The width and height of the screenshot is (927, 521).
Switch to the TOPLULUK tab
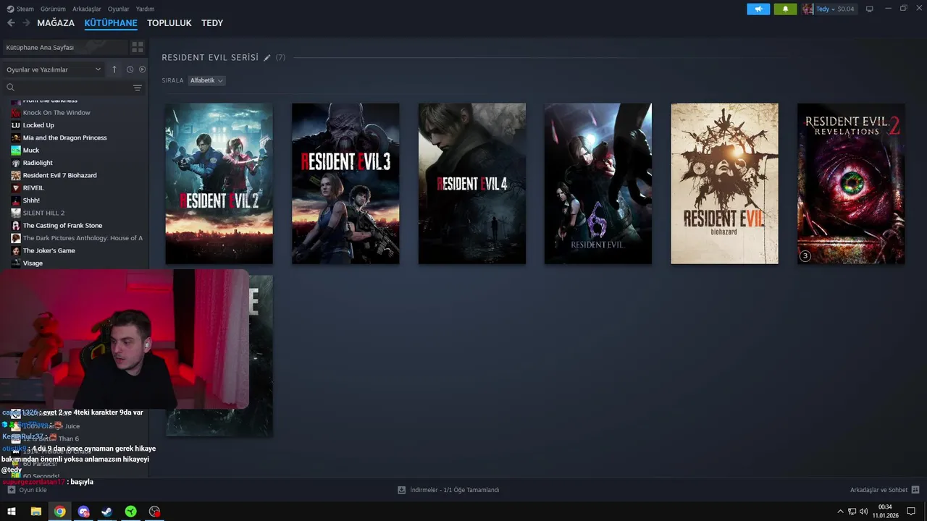tap(169, 23)
